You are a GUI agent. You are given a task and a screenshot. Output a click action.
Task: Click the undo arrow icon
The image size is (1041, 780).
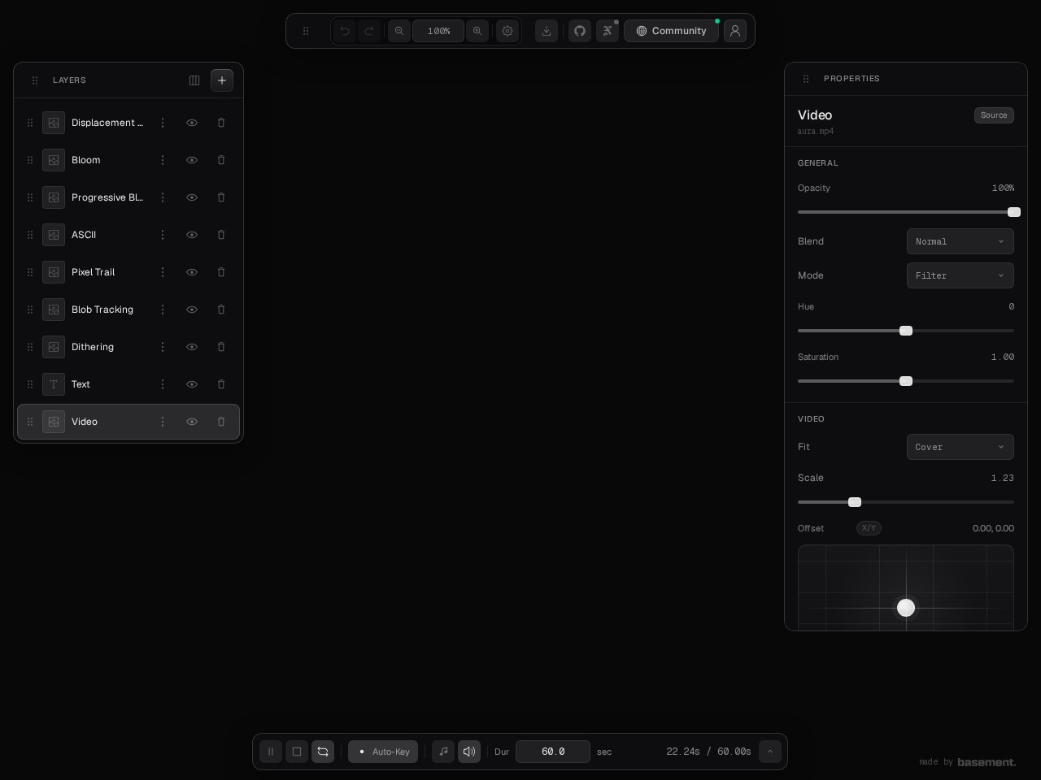345,31
